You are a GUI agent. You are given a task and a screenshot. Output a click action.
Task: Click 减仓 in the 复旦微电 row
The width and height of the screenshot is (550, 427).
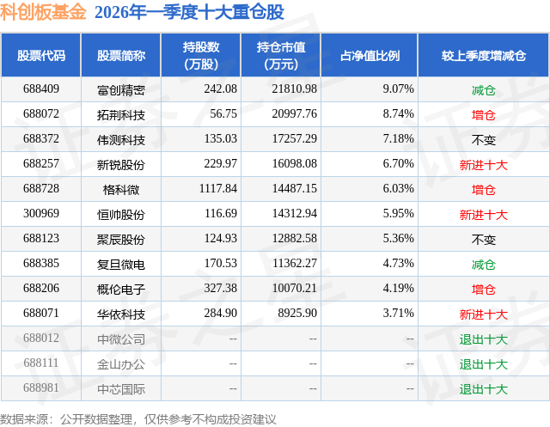pos(484,265)
